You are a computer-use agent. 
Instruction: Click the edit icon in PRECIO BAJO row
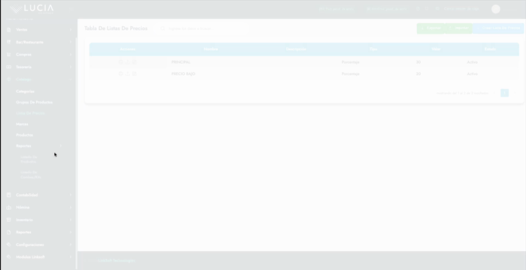click(135, 73)
